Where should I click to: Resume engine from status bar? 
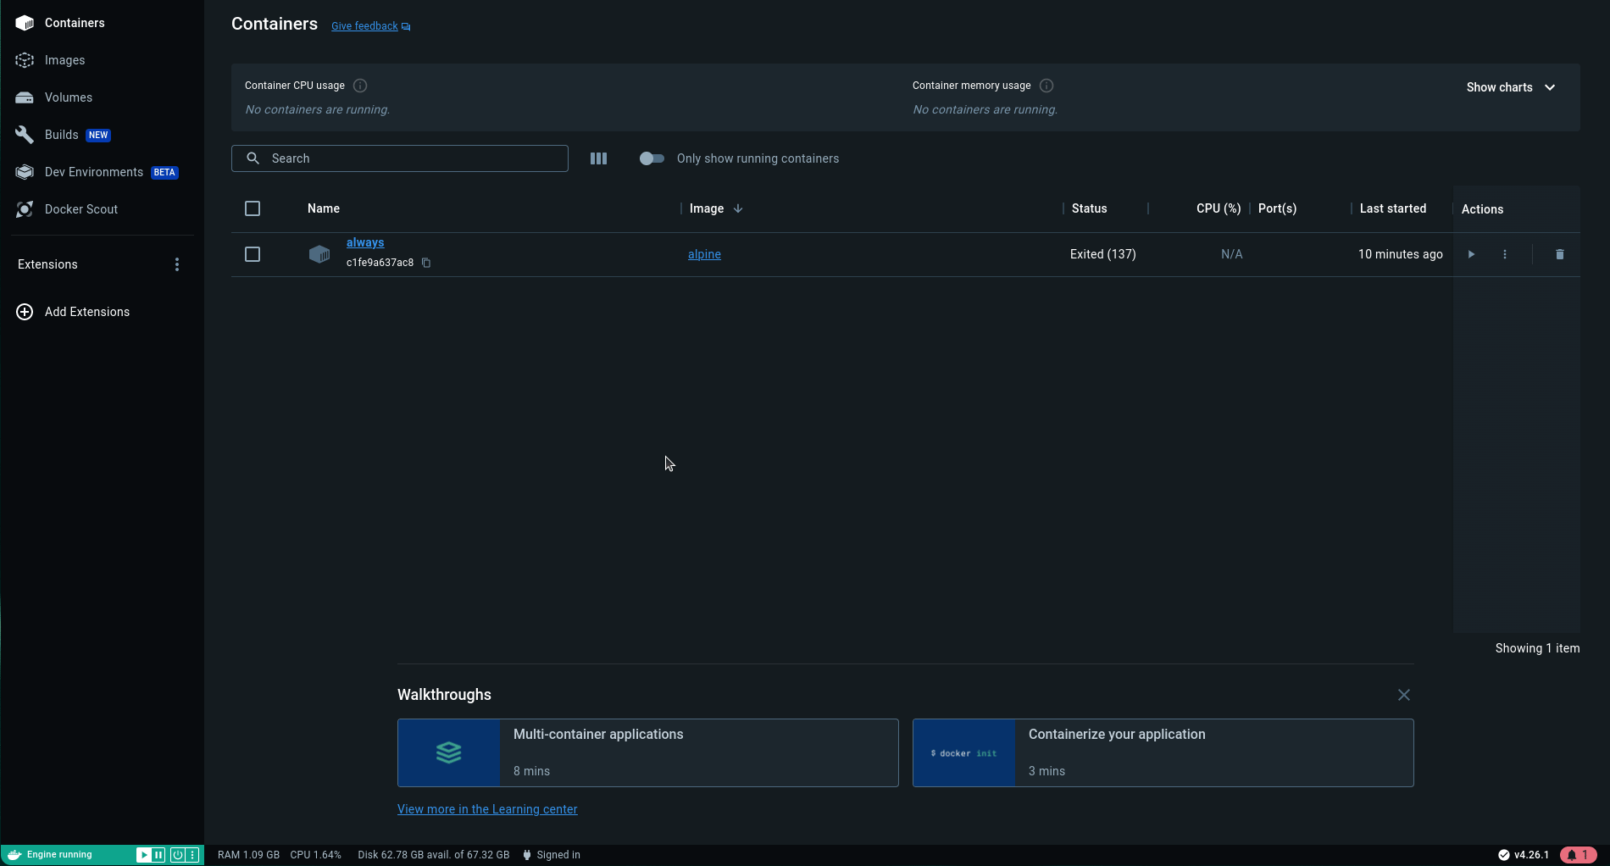(x=143, y=855)
